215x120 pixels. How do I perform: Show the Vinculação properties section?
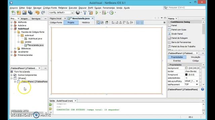point(196,57)
